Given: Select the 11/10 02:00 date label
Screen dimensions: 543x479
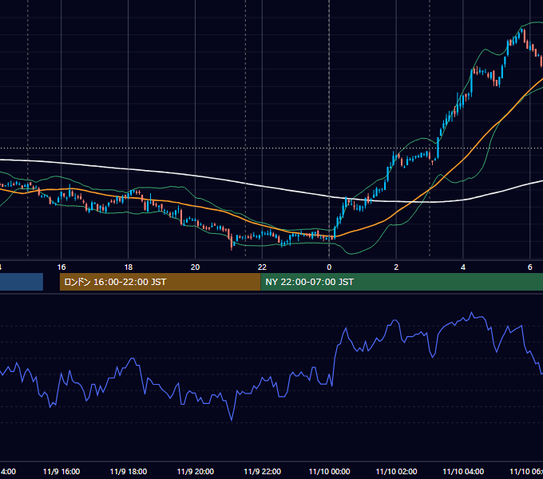Looking at the screenshot, I should [397, 471].
